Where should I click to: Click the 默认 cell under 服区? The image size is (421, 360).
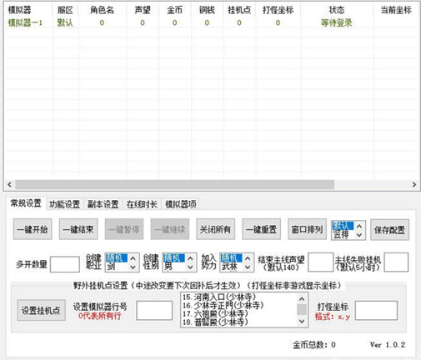pos(65,22)
